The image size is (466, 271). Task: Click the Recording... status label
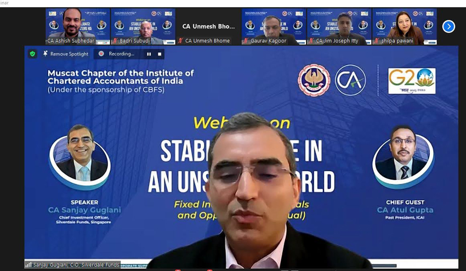click(121, 54)
